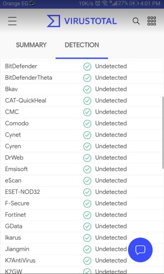Select the DETECTION tab

pyautogui.click(x=82, y=45)
